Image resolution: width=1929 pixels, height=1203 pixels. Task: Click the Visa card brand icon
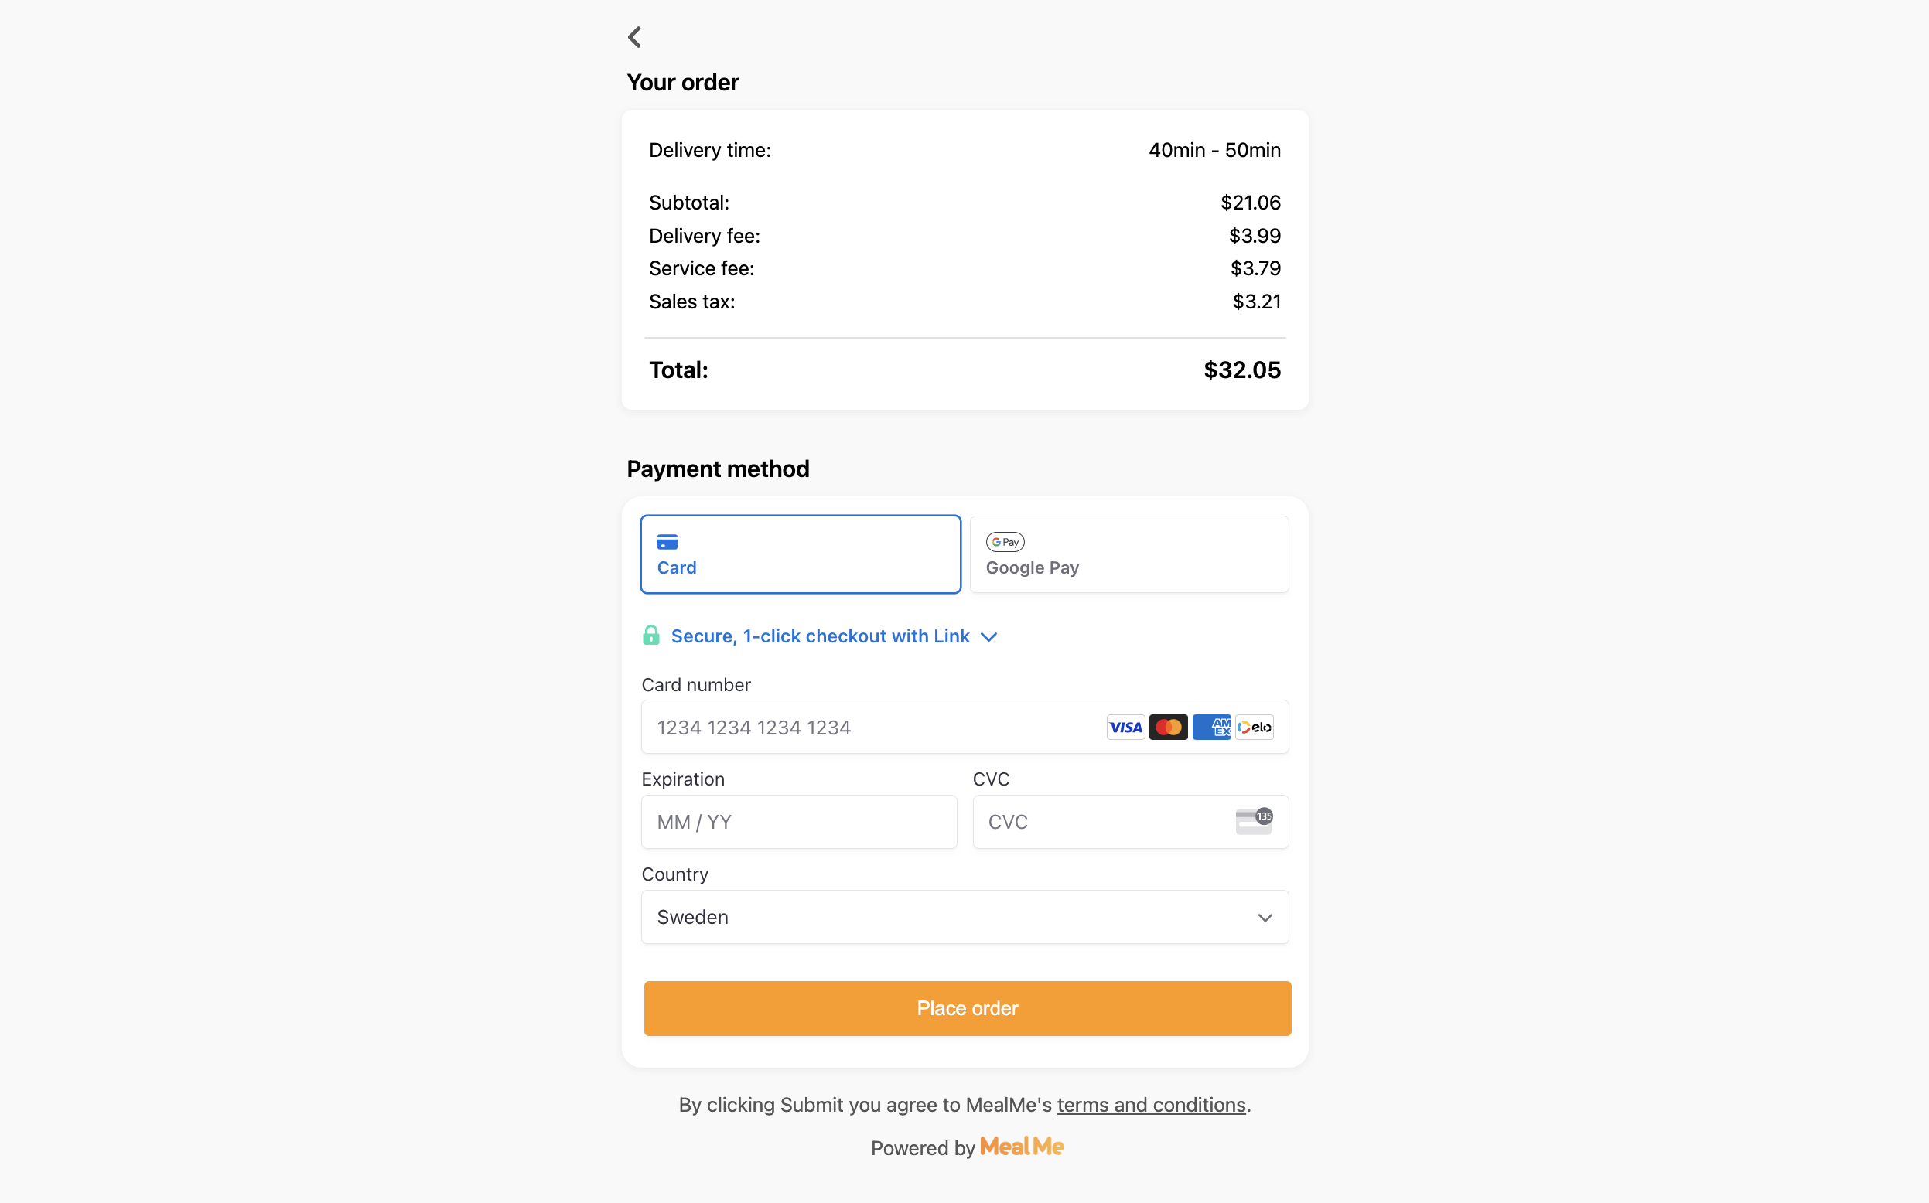(1125, 728)
